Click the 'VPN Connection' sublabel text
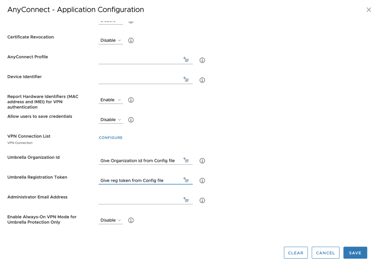 coord(20,143)
